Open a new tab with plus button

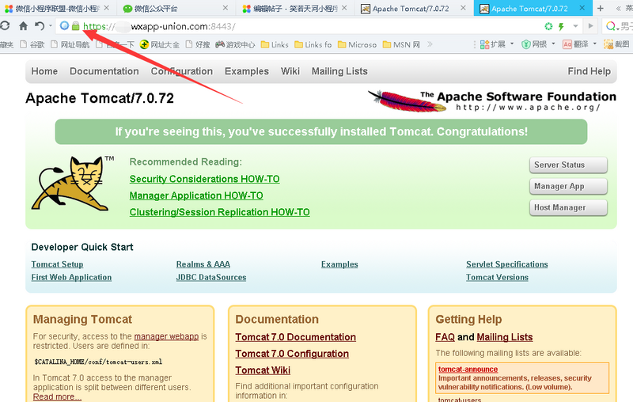tap(601, 9)
